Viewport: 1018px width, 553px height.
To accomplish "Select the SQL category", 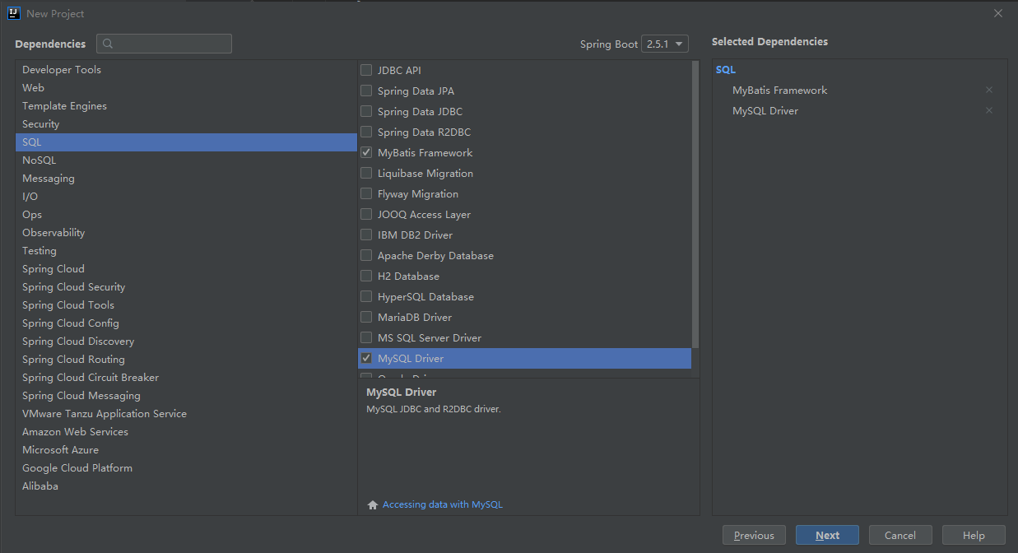I will [x=186, y=142].
